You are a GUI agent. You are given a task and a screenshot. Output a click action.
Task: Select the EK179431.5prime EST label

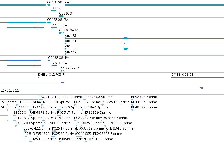click(56, 118)
